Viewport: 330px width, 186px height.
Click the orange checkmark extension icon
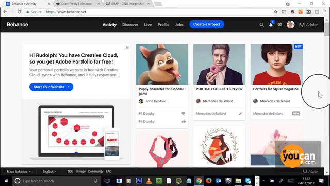pyautogui.click(x=300, y=12)
